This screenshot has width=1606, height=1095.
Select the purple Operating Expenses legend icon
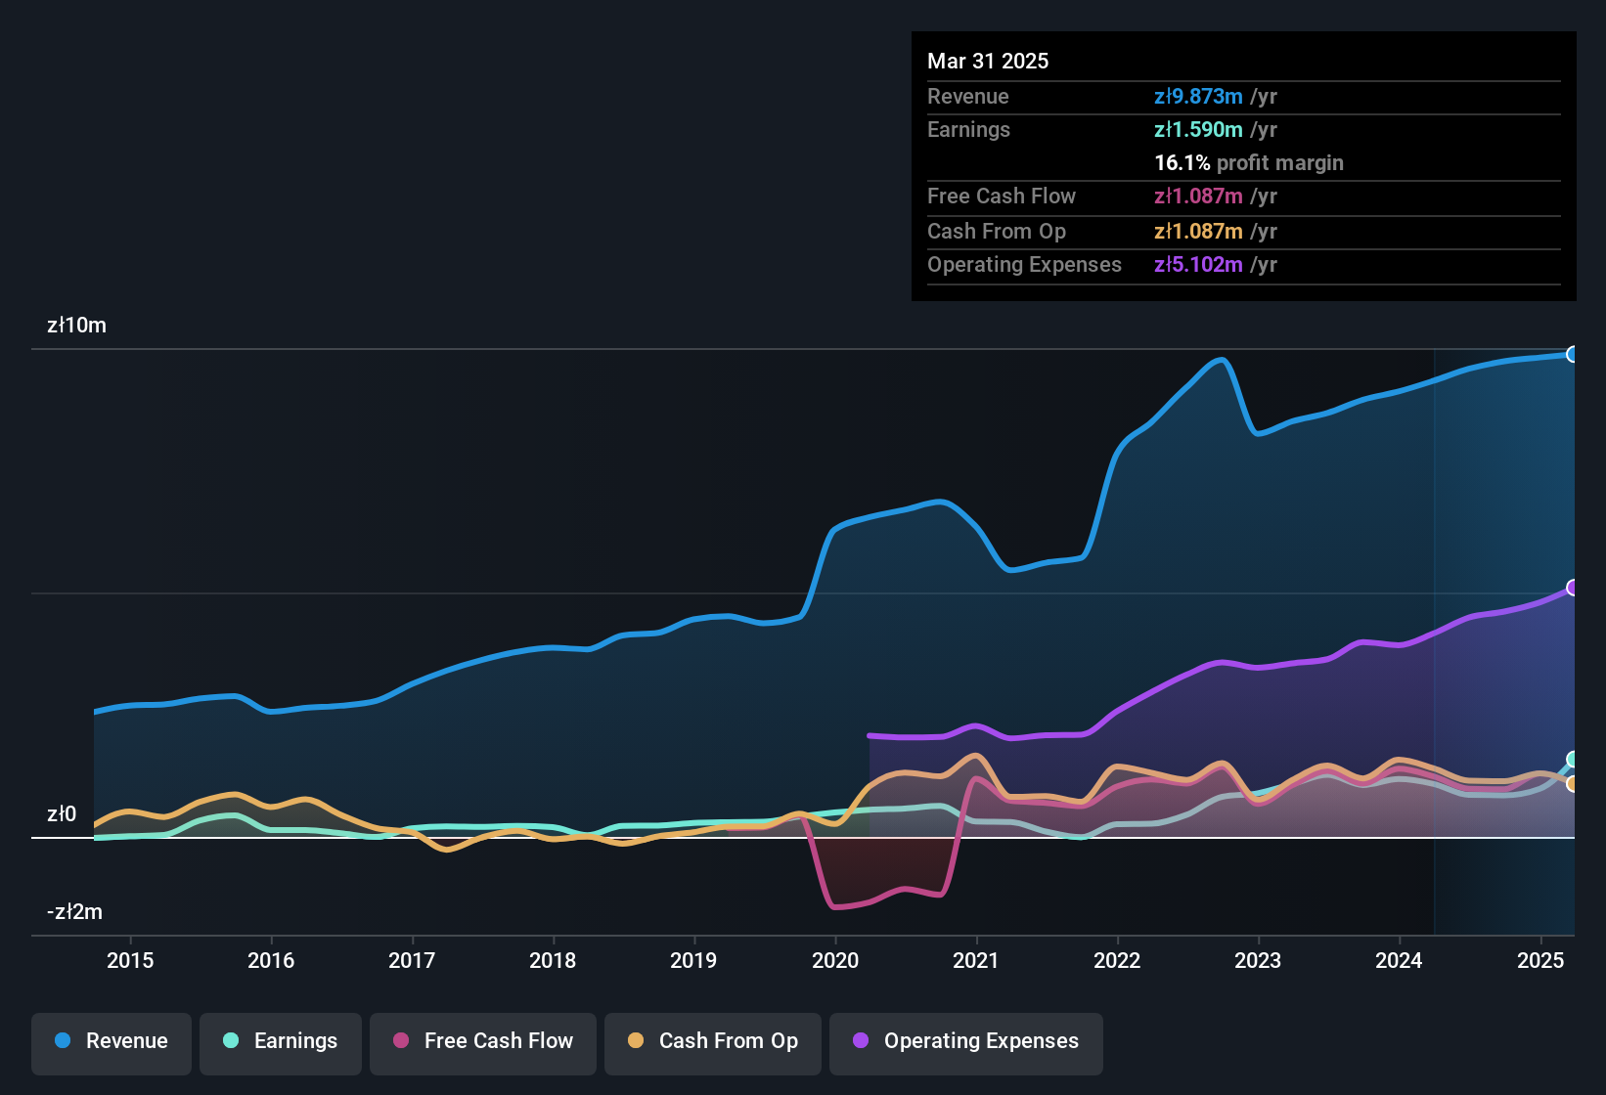pos(858,1041)
